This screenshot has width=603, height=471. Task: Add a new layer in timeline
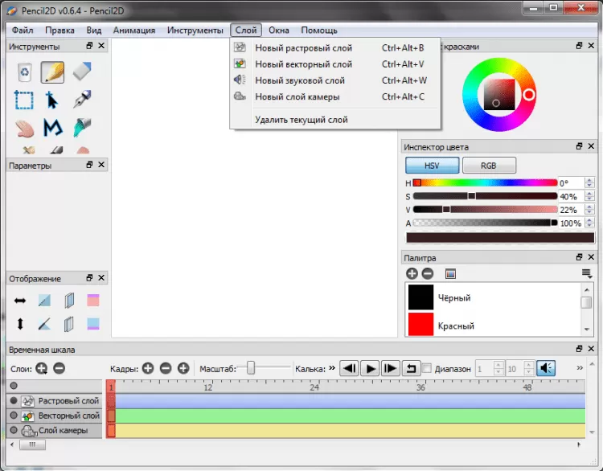[x=41, y=368]
